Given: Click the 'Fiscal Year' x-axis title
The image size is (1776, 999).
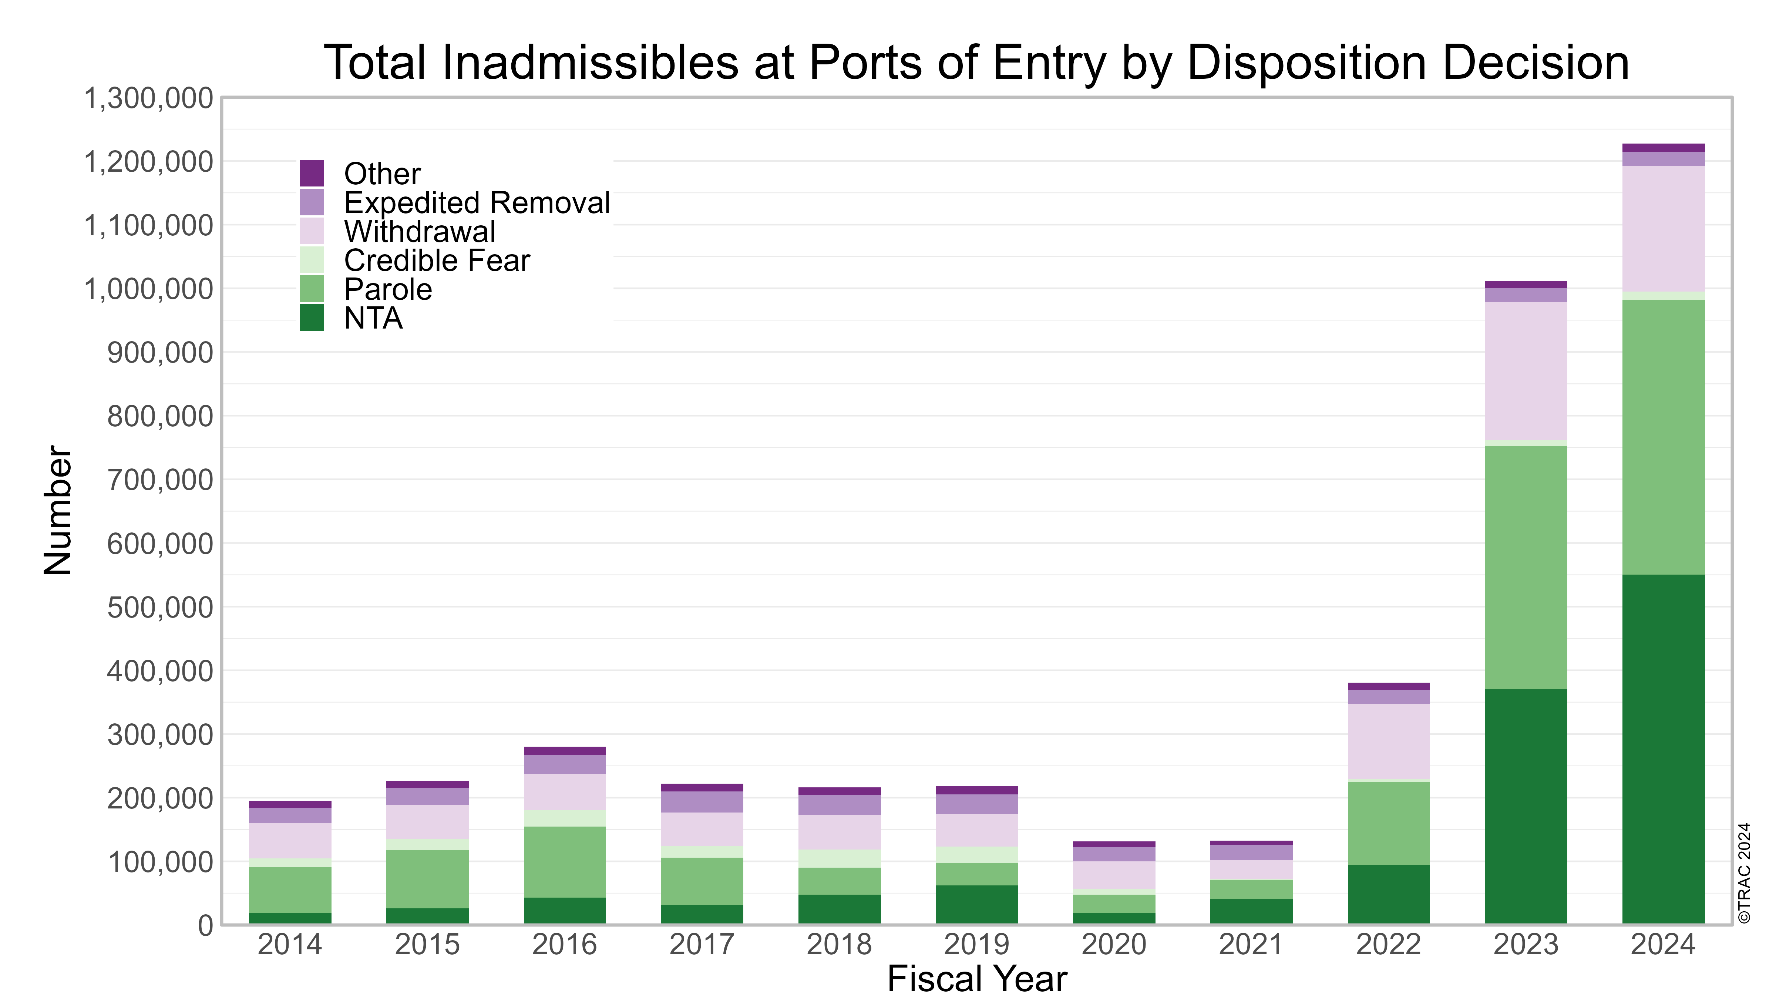Looking at the screenshot, I should (977, 979).
